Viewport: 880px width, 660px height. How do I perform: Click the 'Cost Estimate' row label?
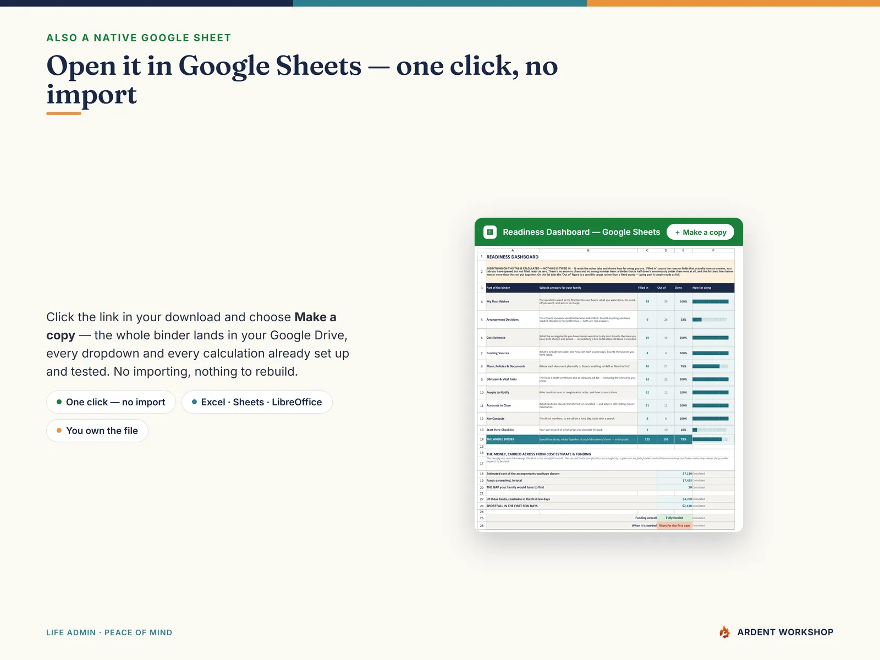click(x=496, y=338)
